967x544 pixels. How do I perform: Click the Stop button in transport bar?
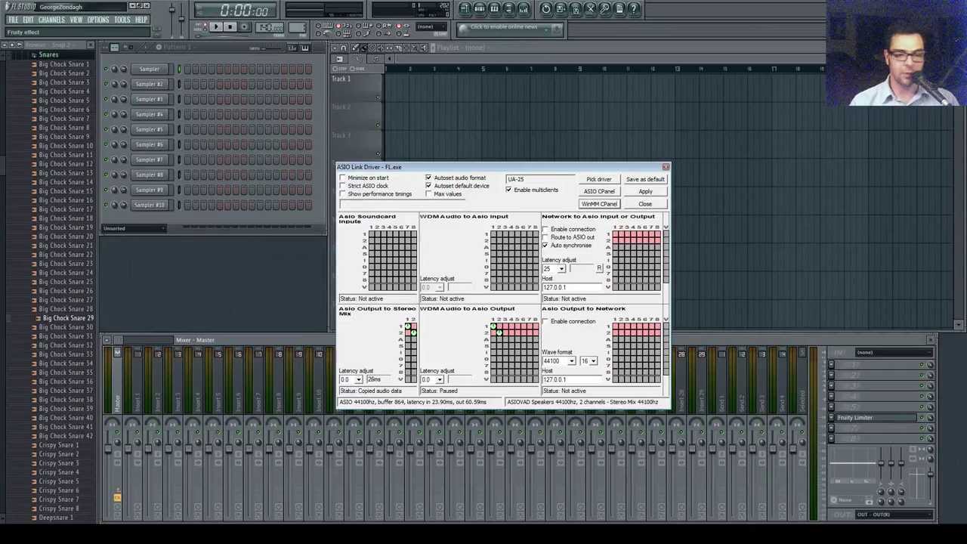230,27
